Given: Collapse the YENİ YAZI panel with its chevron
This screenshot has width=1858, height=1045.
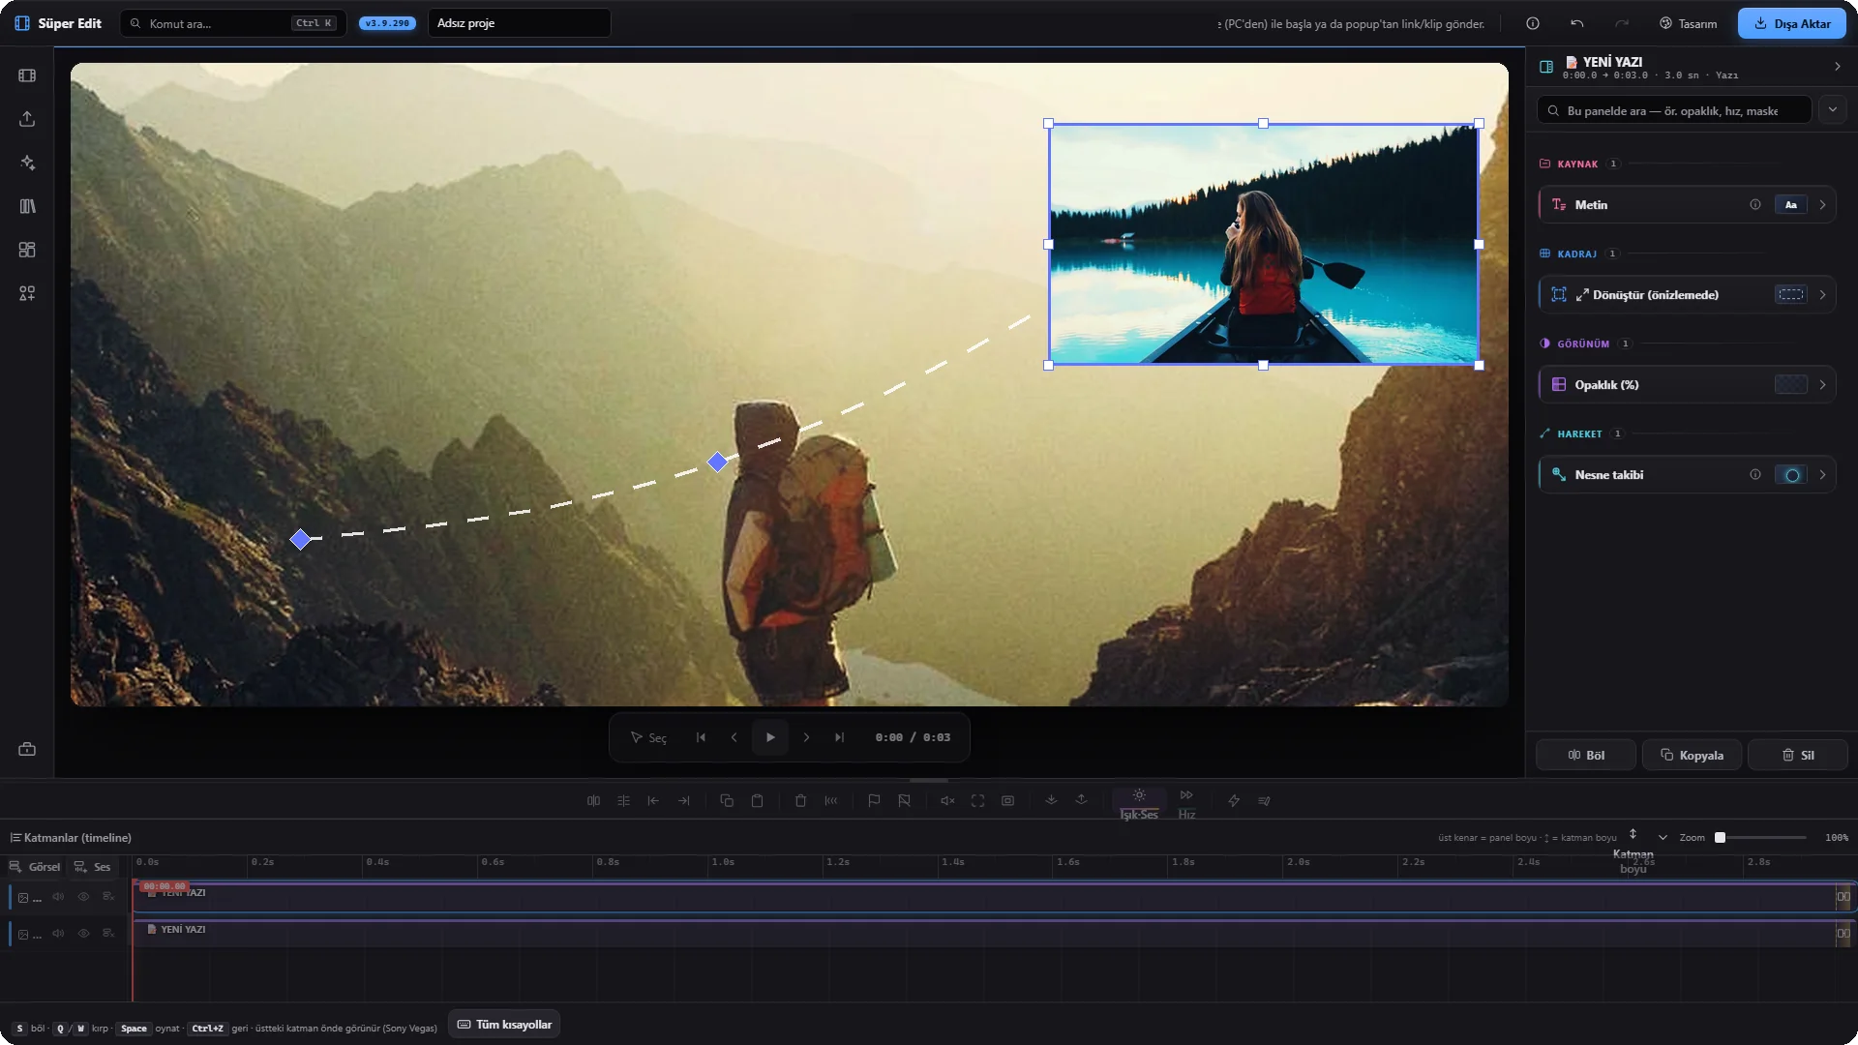Looking at the screenshot, I should (x=1837, y=67).
